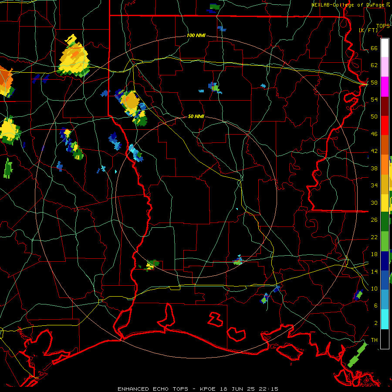The image size is (392, 392).
Task: Click the legend value 34
Action: 374,186
